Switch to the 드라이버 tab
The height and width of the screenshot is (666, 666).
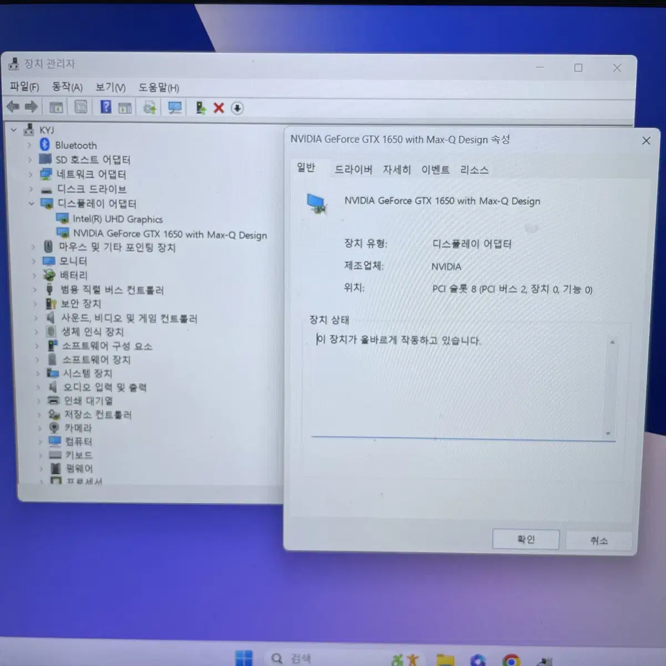pyautogui.click(x=353, y=169)
